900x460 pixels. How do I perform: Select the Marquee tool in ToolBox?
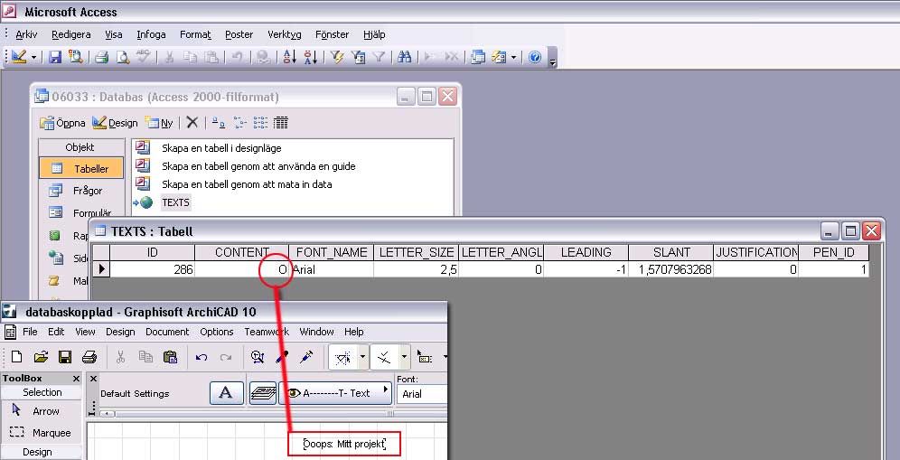pyautogui.click(x=41, y=433)
